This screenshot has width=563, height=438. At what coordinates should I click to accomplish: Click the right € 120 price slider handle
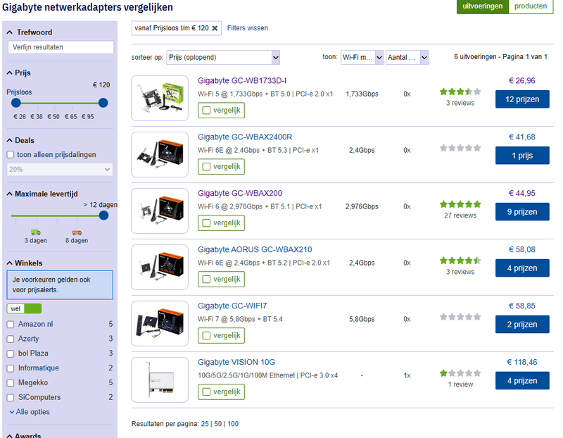point(103,103)
